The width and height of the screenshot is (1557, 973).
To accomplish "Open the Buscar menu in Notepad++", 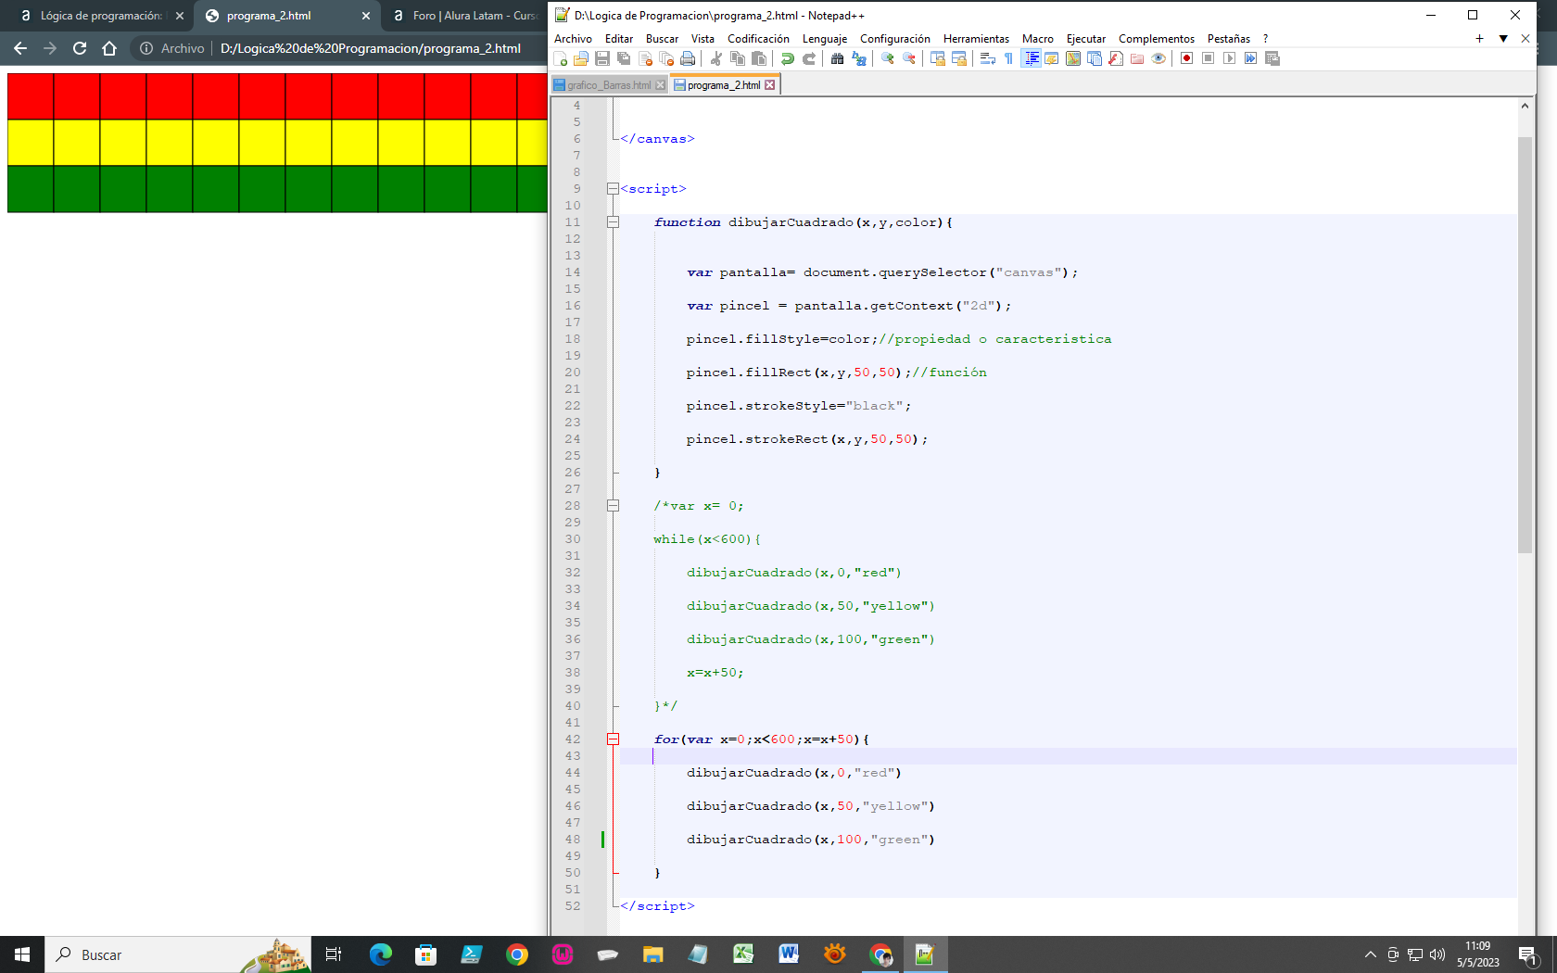I will click(x=662, y=39).
